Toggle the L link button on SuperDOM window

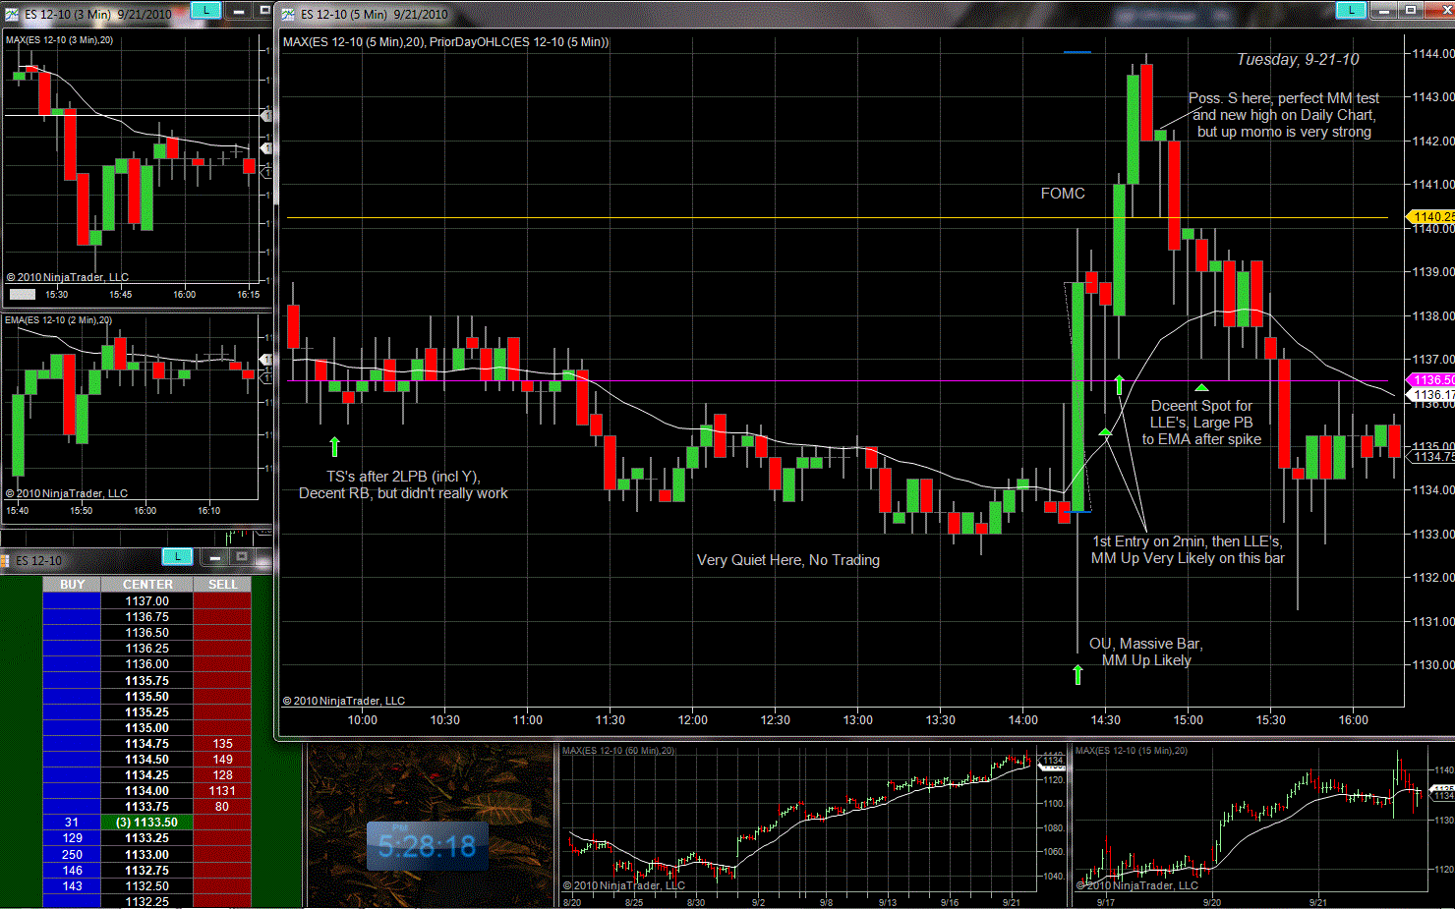[177, 557]
